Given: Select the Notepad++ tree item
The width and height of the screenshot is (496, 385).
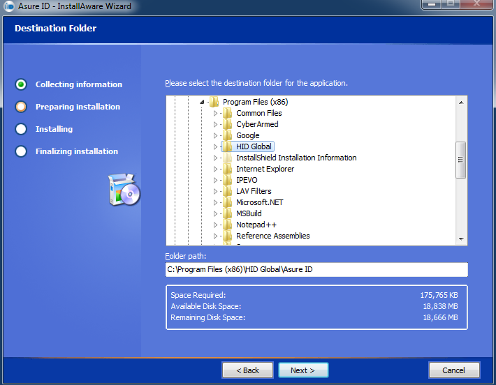Looking at the screenshot, I should click(256, 225).
